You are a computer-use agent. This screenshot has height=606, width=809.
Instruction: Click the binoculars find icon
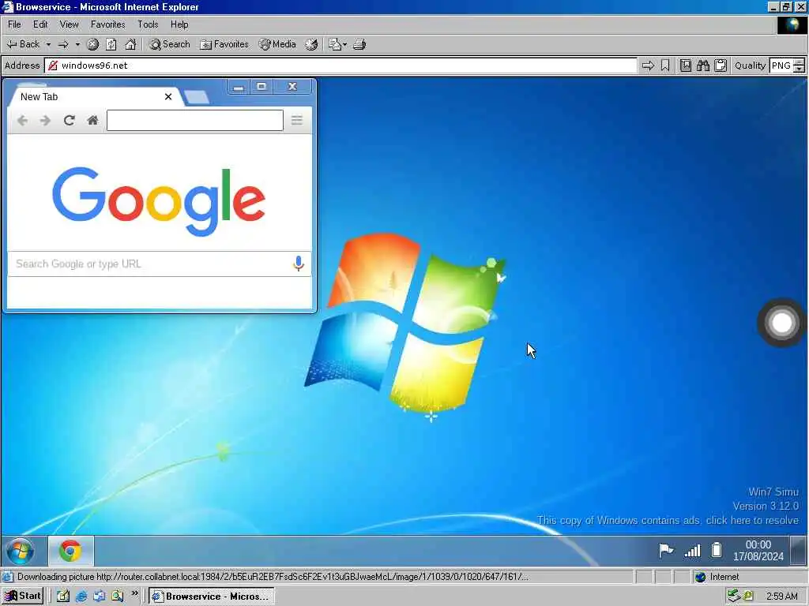click(x=703, y=65)
